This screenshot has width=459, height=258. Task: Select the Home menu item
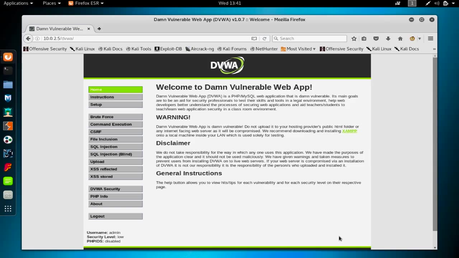pos(115,90)
